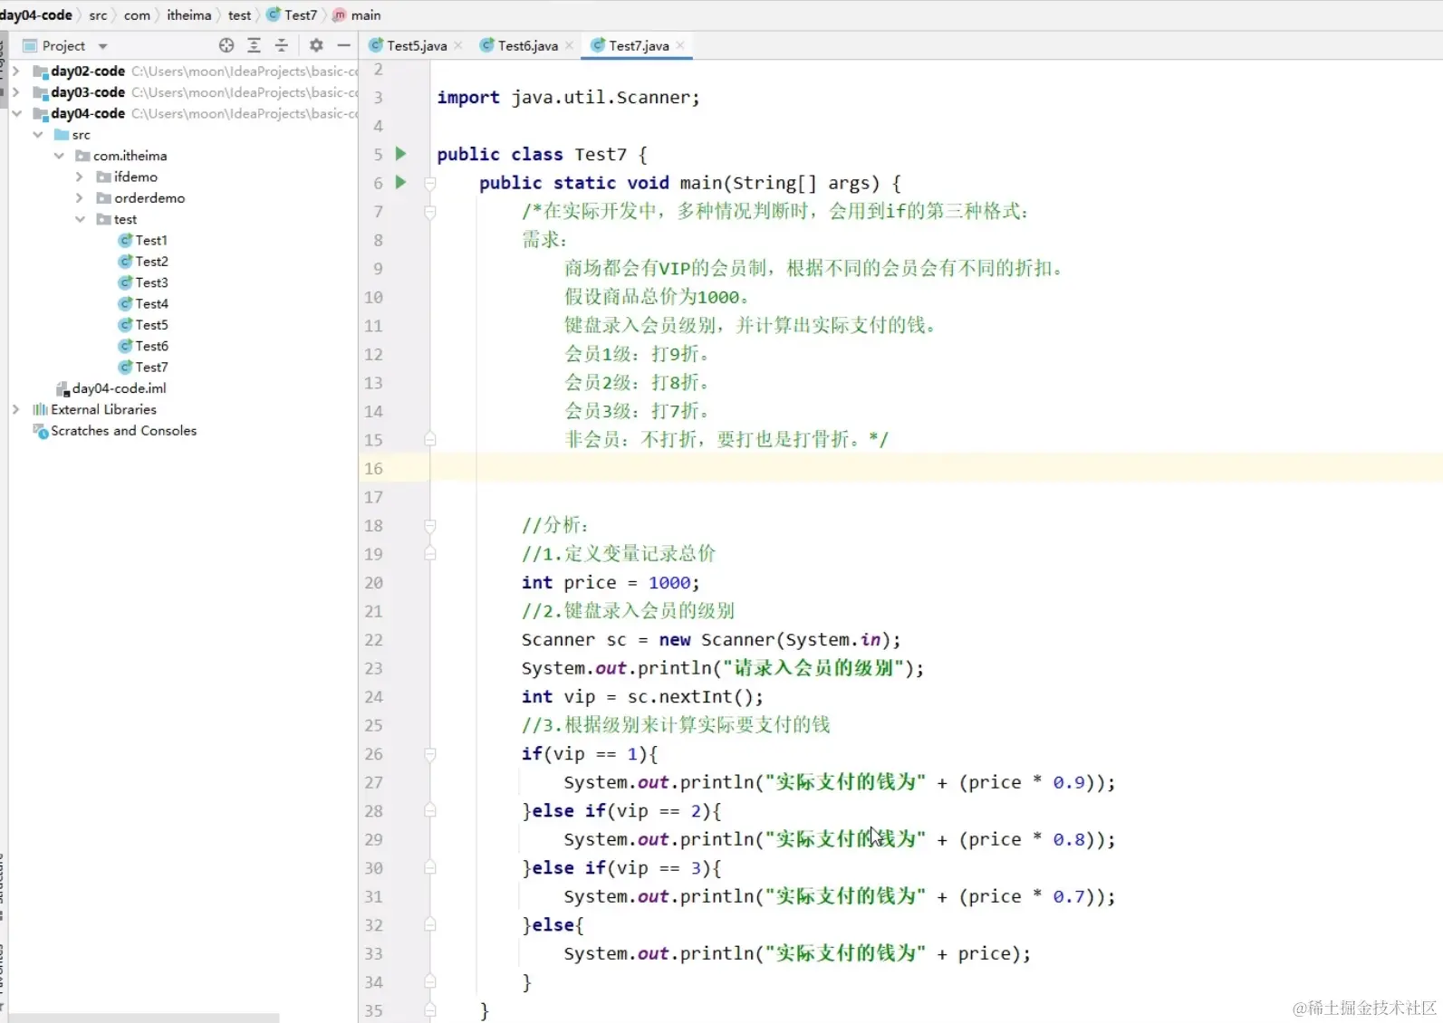Fold the comment group at line 18
This screenshot has width=1443, height=1023.
tap(430, 525)
